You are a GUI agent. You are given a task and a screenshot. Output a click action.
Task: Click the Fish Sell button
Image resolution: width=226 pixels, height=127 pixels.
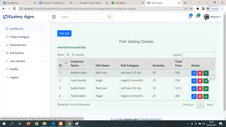(64, 34)
